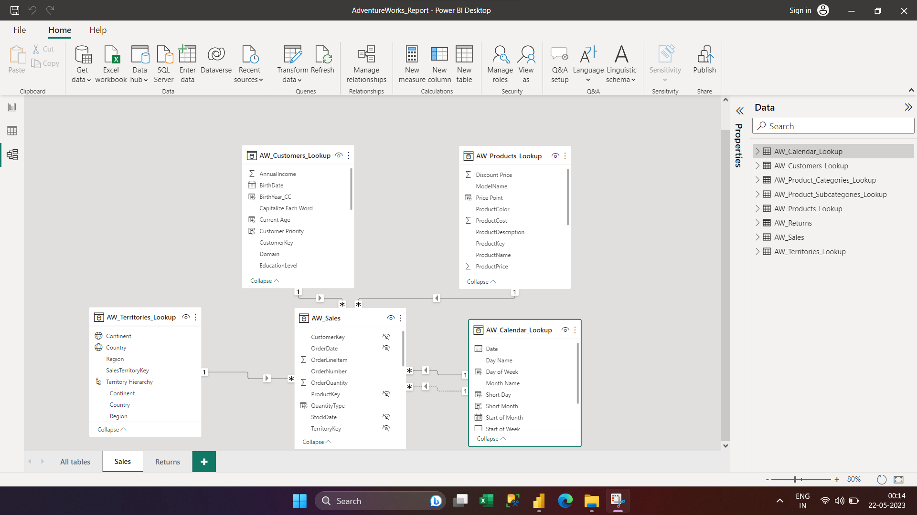The image size is (917, 515).
Task: Select the Sales layout tab
Action: coord(123,462)
